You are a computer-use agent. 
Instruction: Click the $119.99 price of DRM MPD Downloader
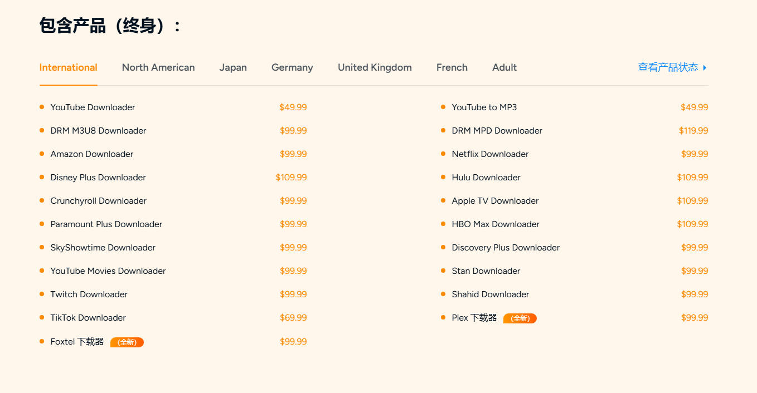coord(693,131)
